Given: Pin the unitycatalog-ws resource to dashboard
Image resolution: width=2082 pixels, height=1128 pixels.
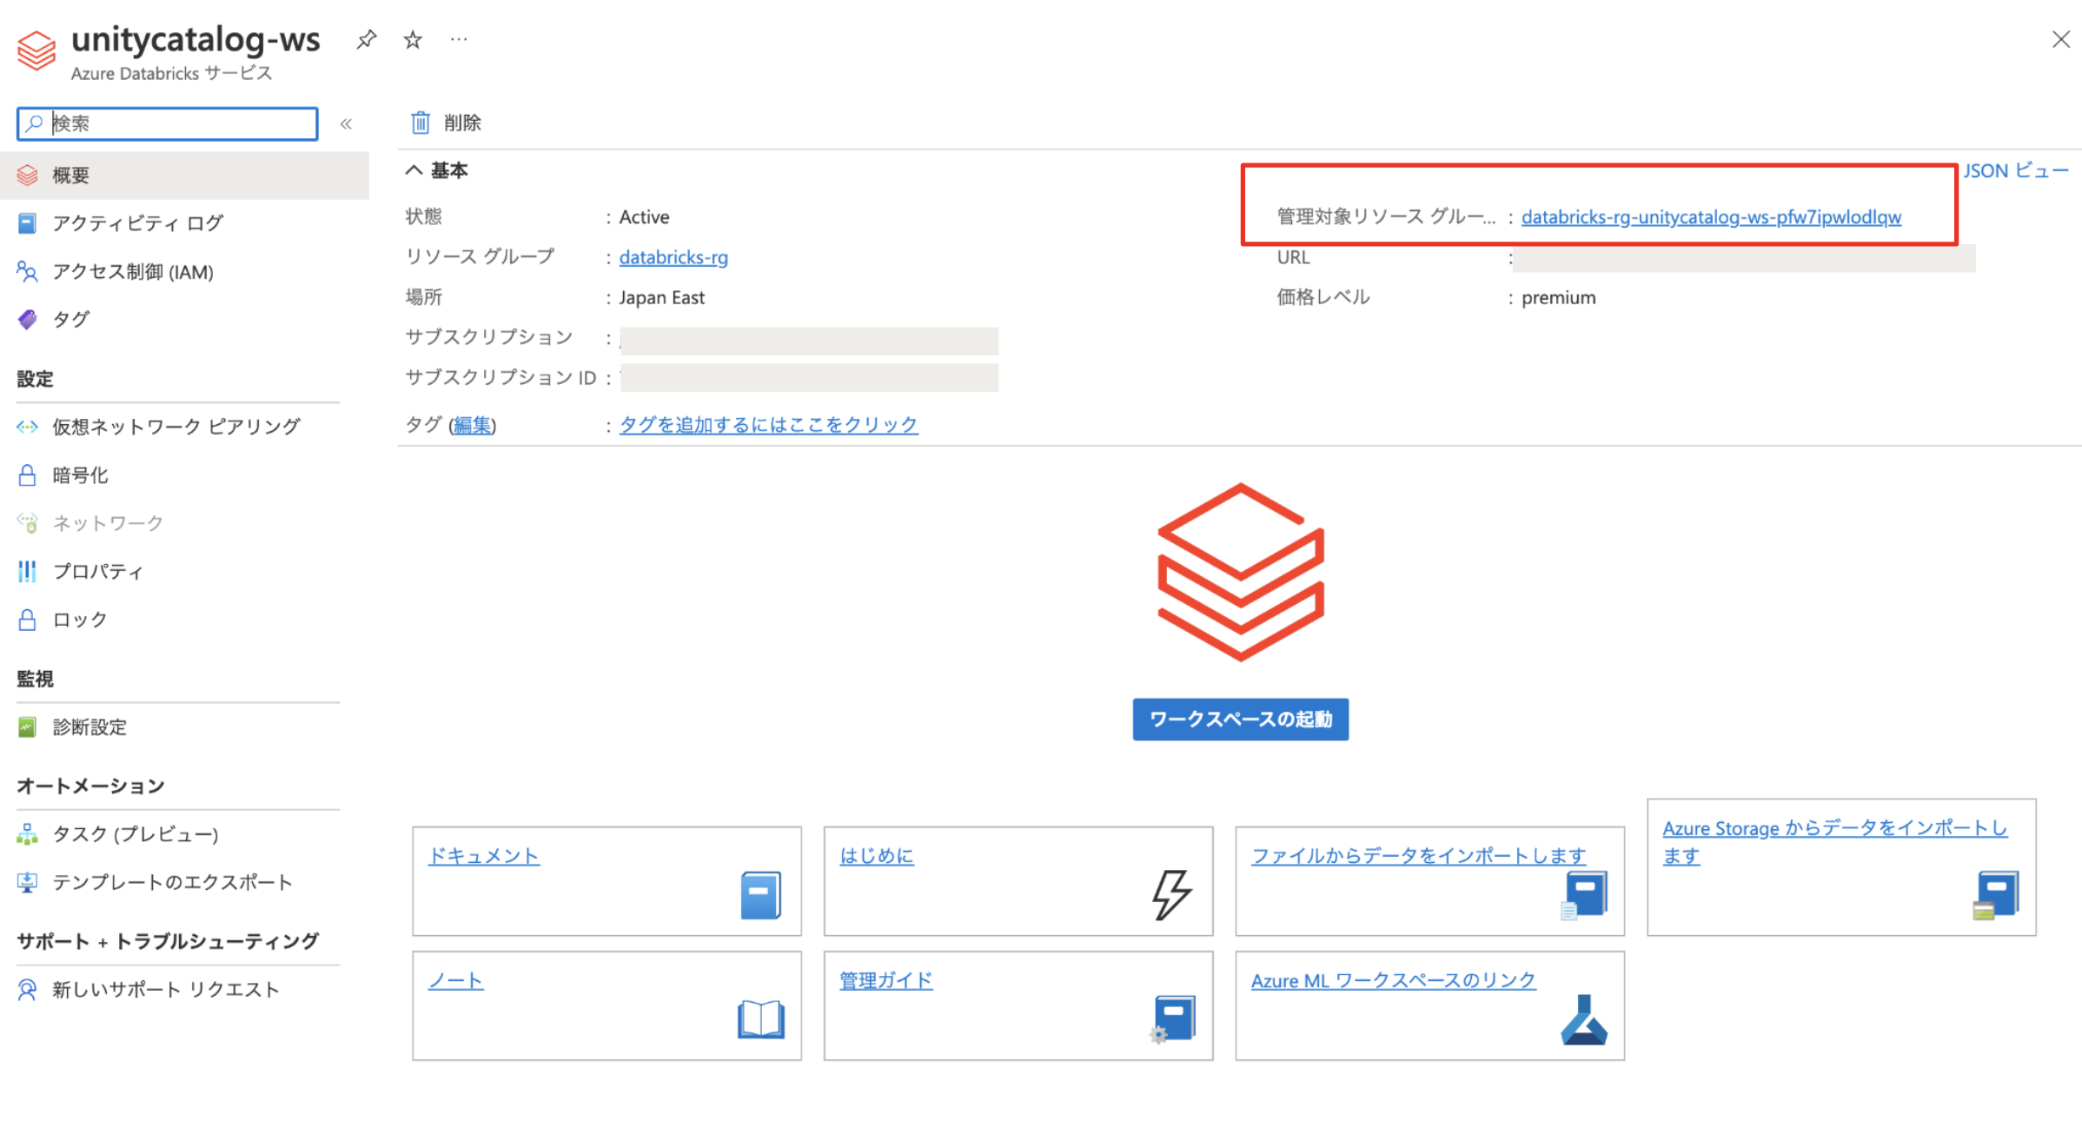Looking at the screenshot, I should pos(366,39).
